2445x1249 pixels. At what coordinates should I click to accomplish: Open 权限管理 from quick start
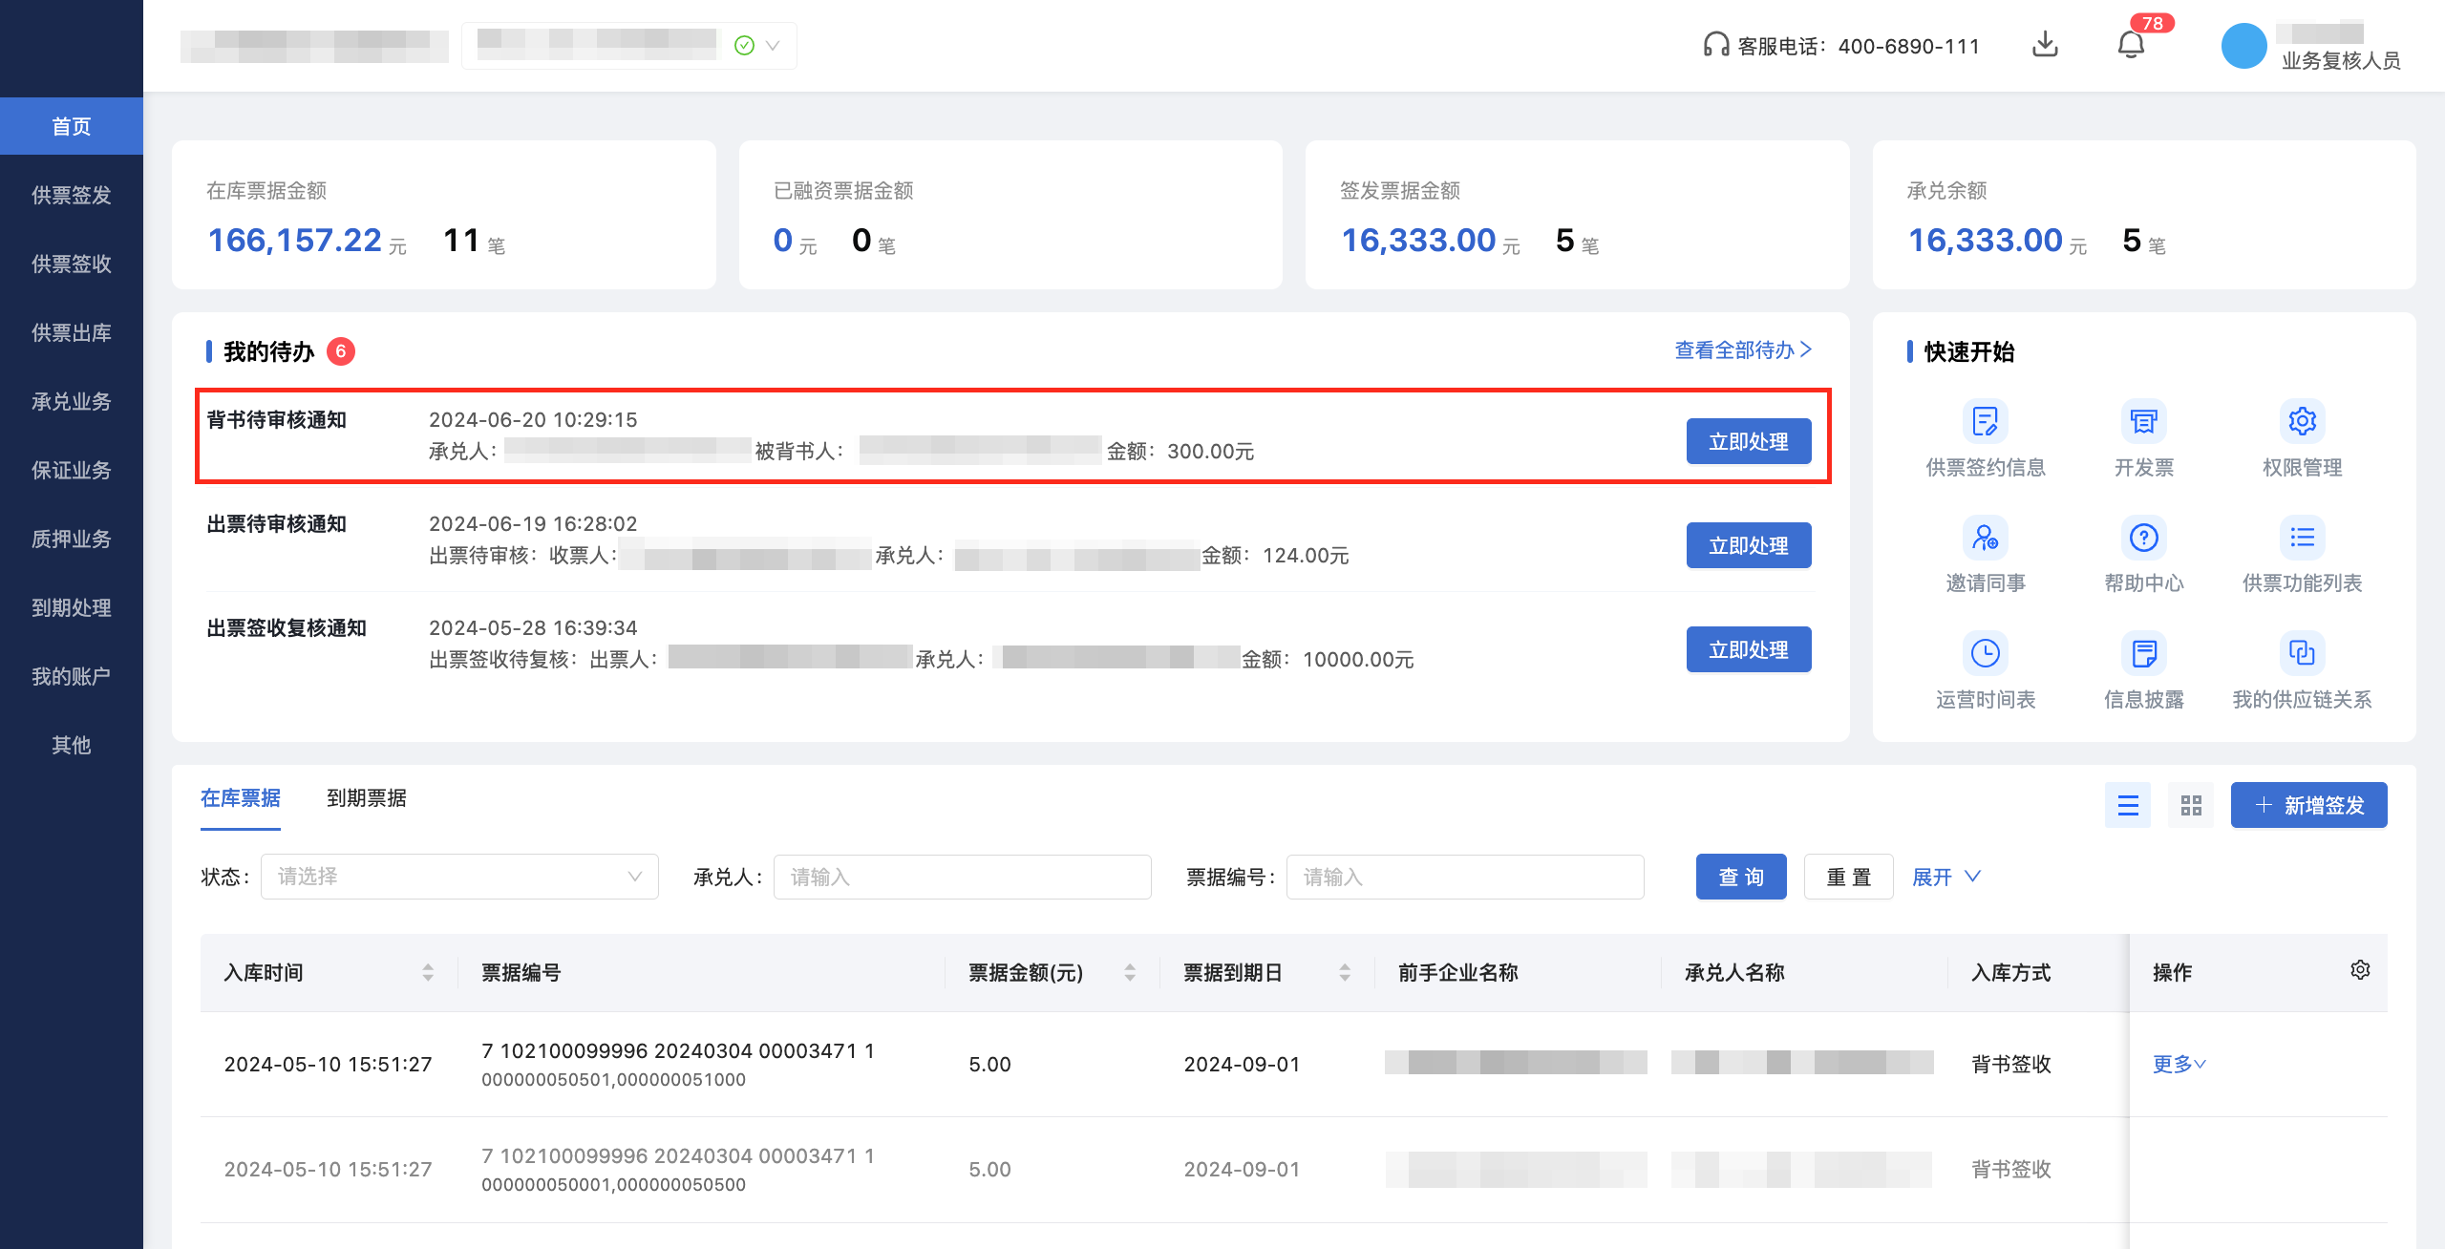tap(2302, 437)
